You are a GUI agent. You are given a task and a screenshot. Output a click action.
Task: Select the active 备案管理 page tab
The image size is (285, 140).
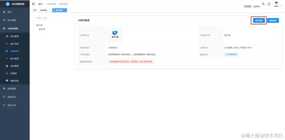[x=59, y=10]
